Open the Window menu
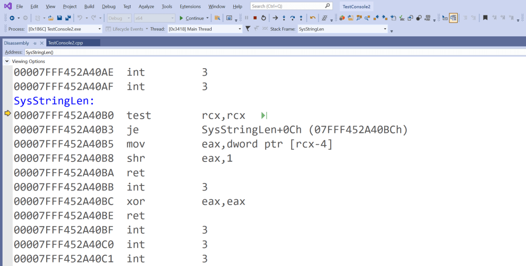 (217, 6)
